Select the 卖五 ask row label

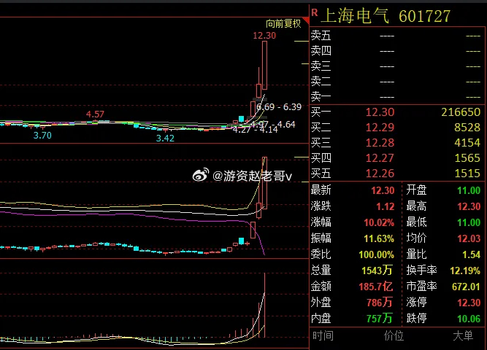[321, 36]
